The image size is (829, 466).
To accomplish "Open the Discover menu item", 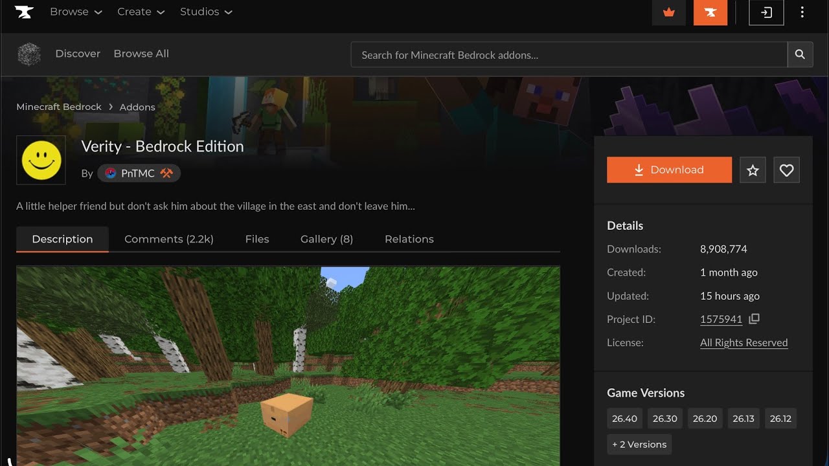I will (78, 54).
